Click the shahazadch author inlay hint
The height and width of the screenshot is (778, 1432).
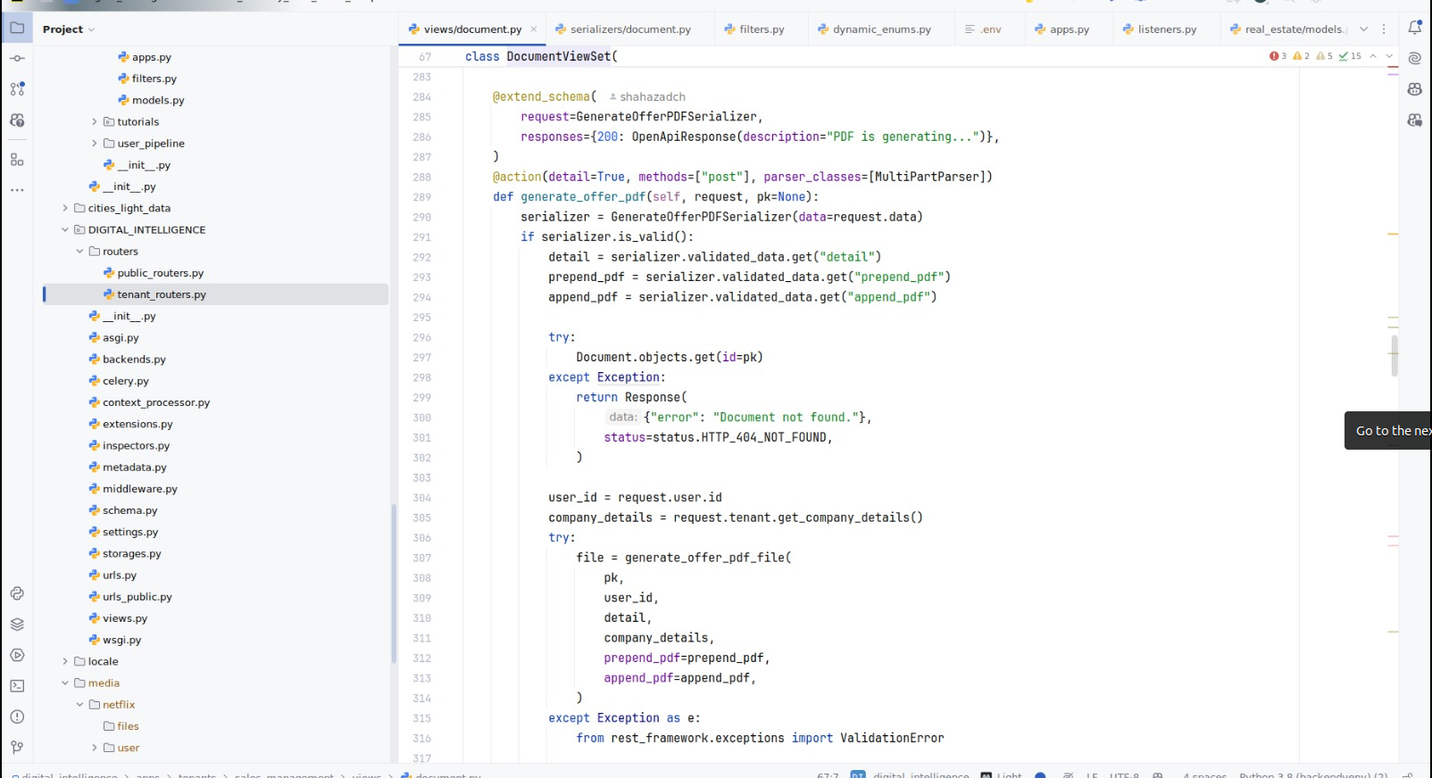(x=647, y=96)
